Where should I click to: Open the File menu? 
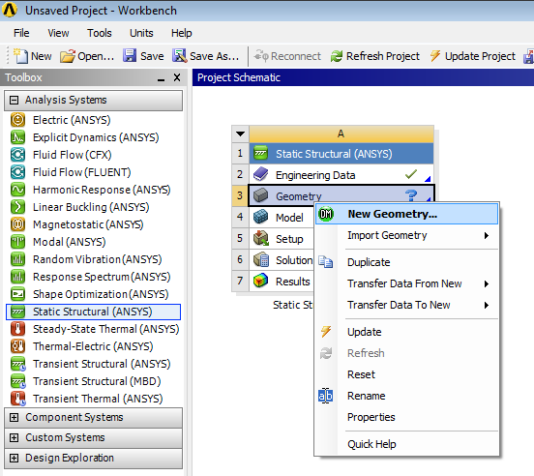click(x=21, y=33)
